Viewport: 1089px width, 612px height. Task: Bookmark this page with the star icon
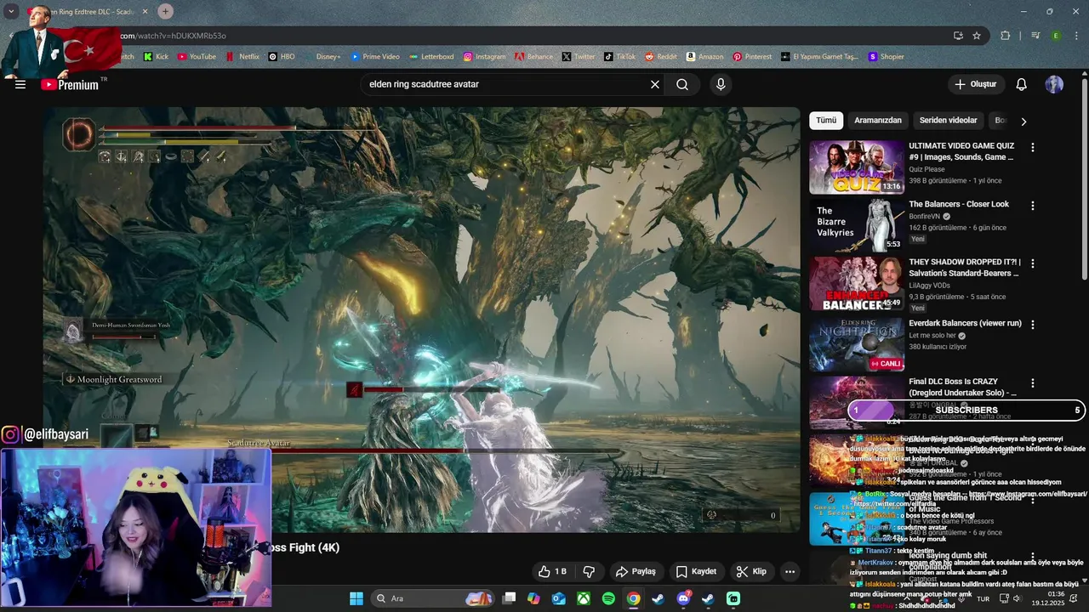(977, 36)
